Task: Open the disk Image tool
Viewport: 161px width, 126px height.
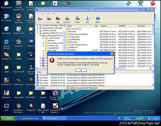Action: [77, 20]
